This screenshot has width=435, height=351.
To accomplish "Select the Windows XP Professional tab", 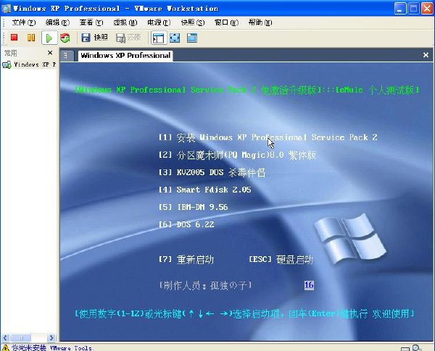I will (x=125, y=56).
